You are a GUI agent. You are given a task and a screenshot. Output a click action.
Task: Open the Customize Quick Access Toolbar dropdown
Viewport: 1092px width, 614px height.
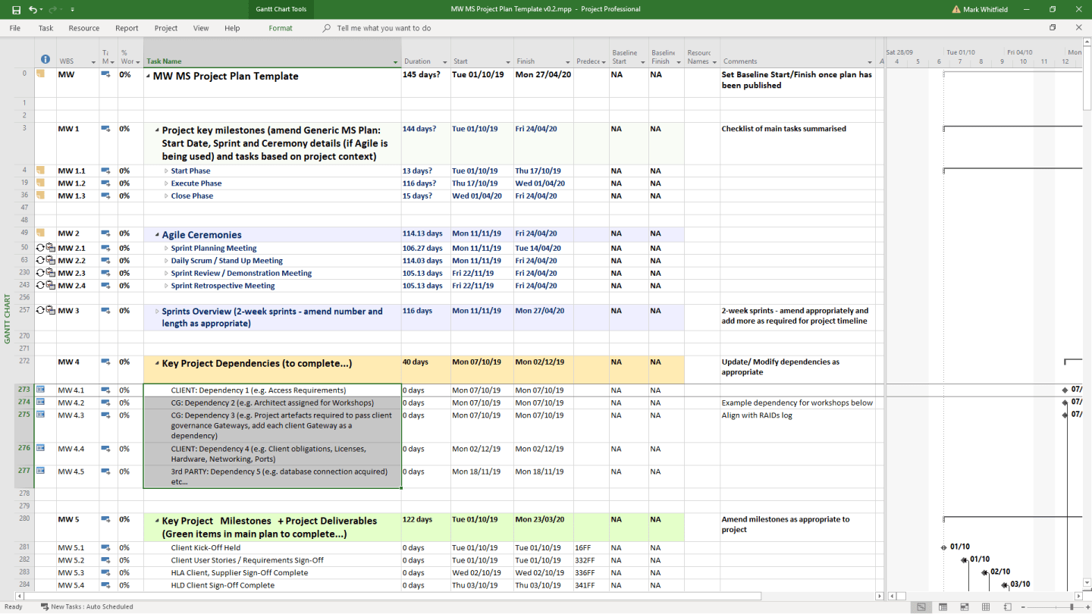pos(72,10)
